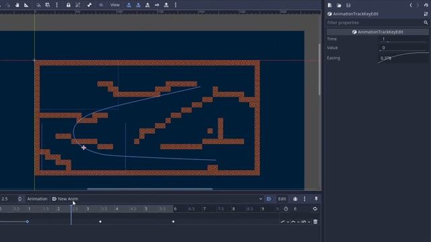Lock the selected node with the padlock icon
This screenshot has width=431, height=242.
coord(68,5)
